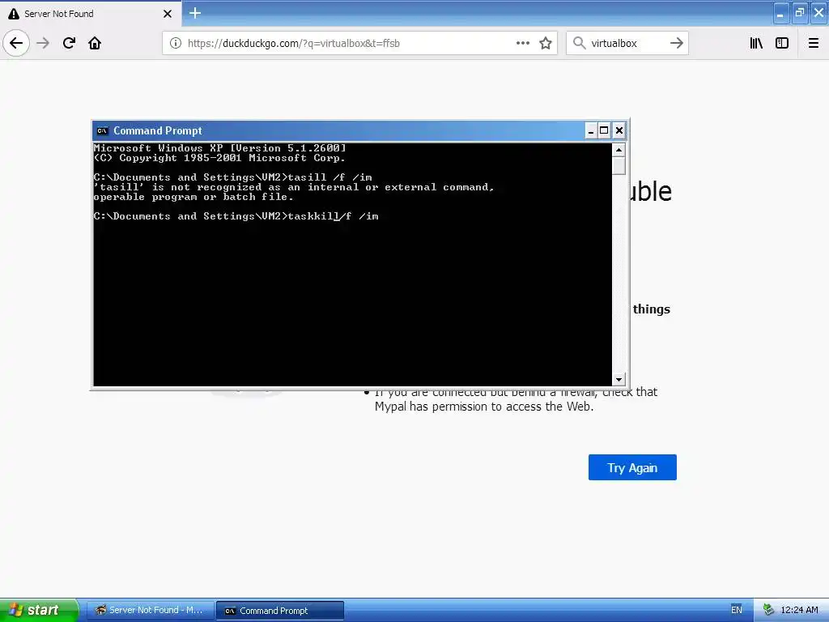Click the 'tasill' not recognized error line
The height and width of the screenshot is (622, 829).
coord(294,187)
